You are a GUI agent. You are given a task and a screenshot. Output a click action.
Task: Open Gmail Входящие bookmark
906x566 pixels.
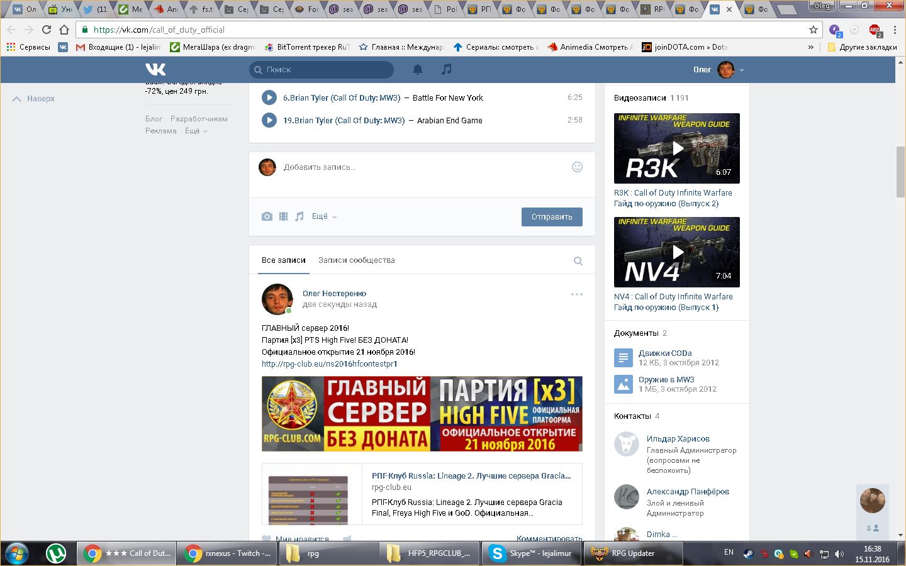118,47
